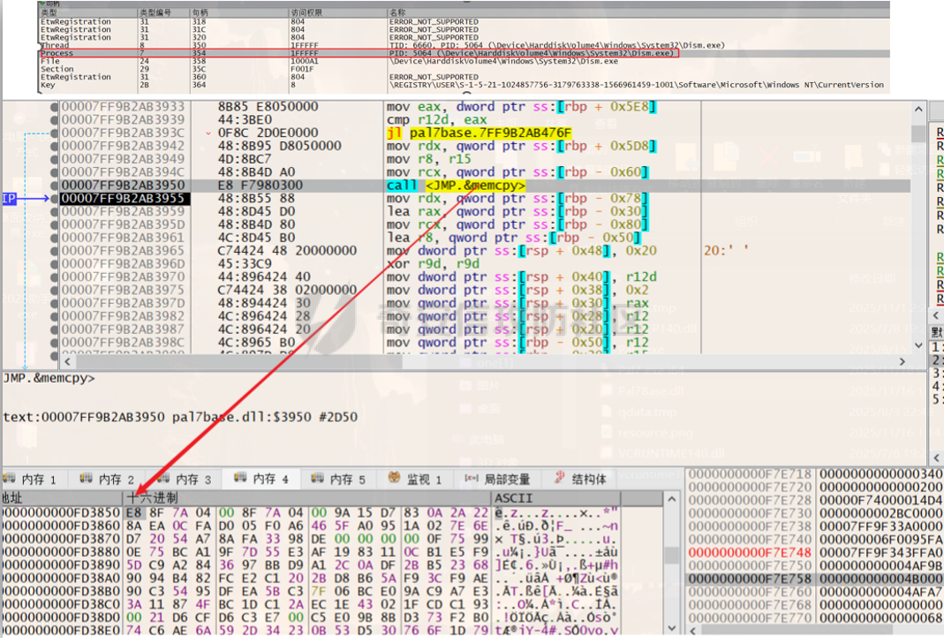The width and height of the screenshot is (944, 638).
Task: Toggle breakpoint bullet at address 00007FF9B2AB3965
Action: click(x=55, y=251)
